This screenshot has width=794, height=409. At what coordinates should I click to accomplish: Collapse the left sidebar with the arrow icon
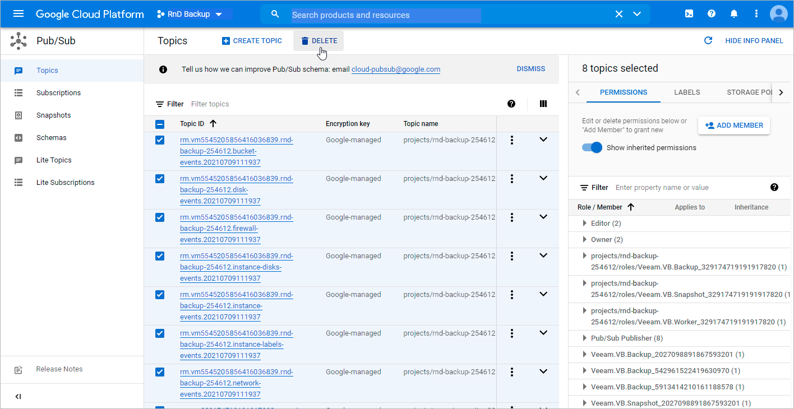(x=18, y=397)
